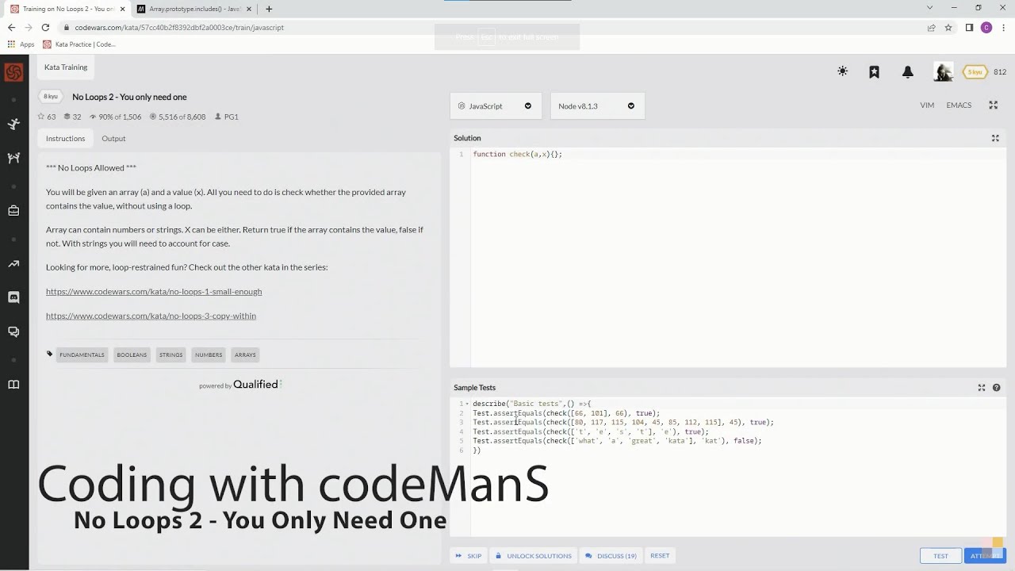
Task: Open the user profile avatar
Action: (x=943, y=72)
